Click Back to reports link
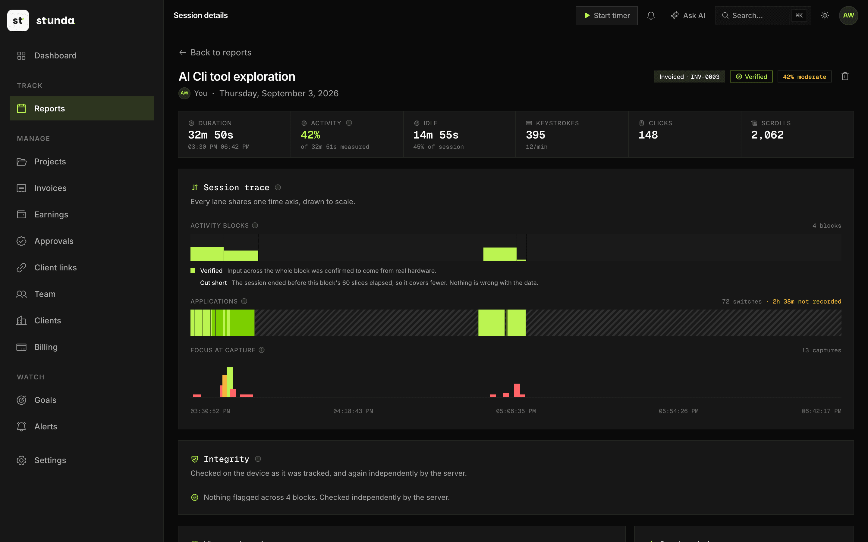 coord(215,52)
